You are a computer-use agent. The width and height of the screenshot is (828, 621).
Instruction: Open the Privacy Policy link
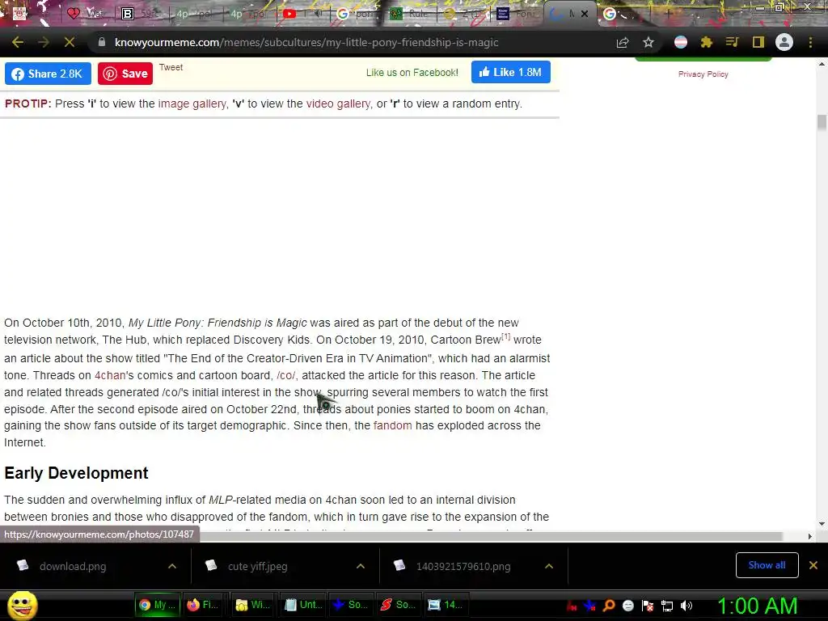click(x=703, y=74)
